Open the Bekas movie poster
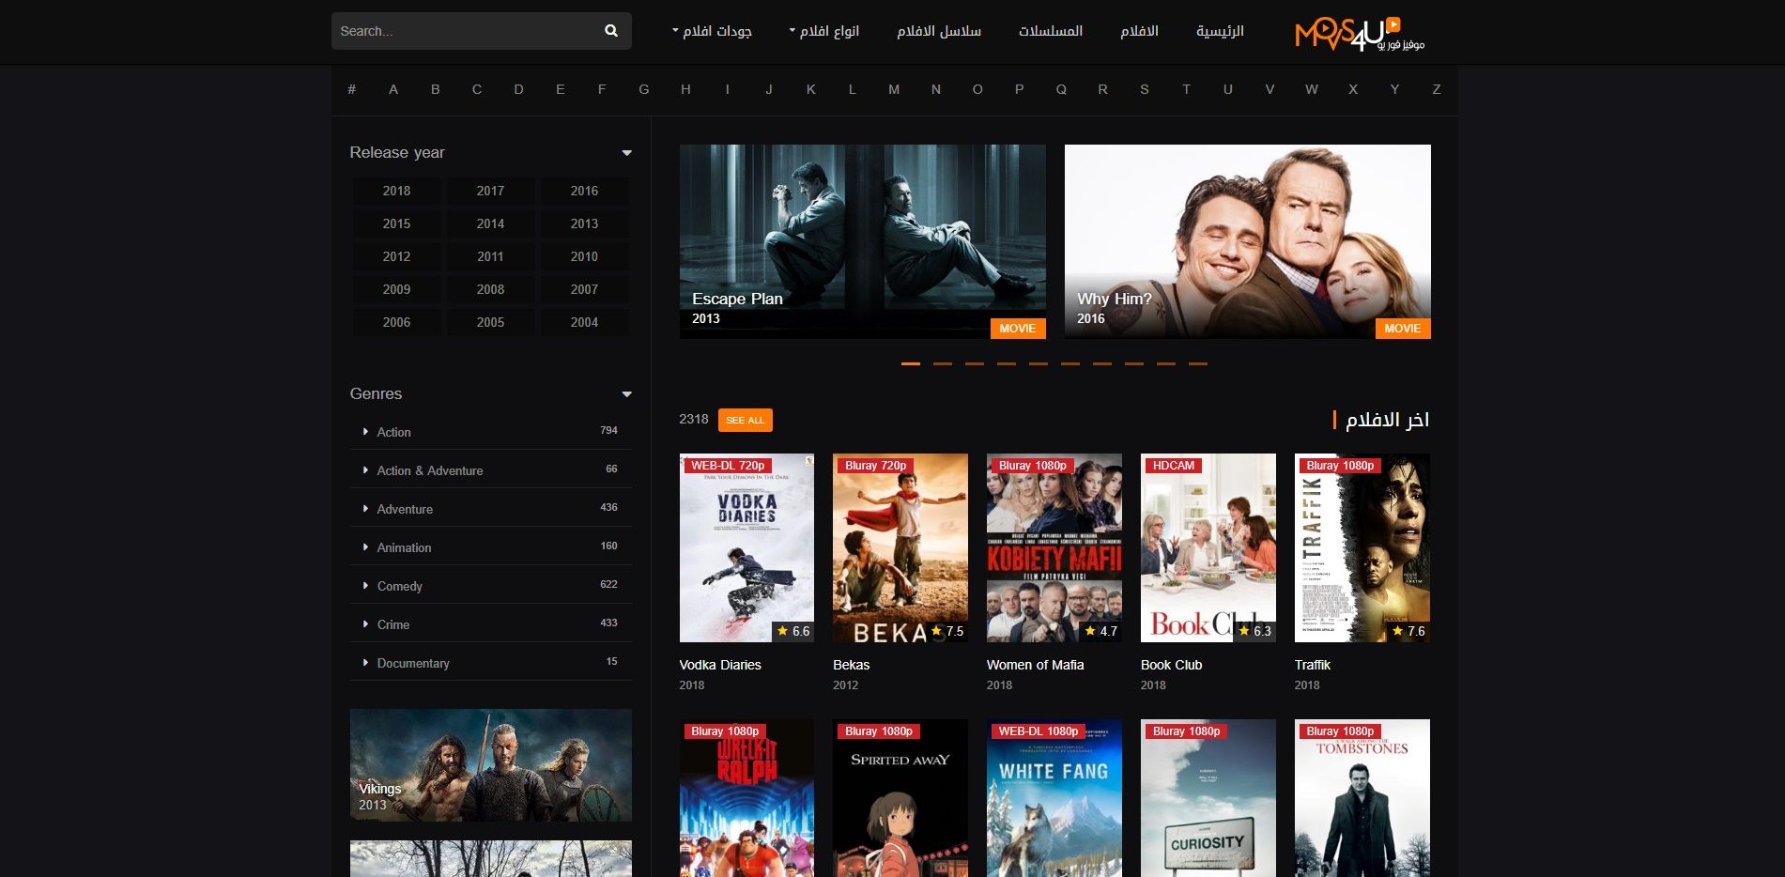Screen dimensions: 1785x877 tap(900, 547)
